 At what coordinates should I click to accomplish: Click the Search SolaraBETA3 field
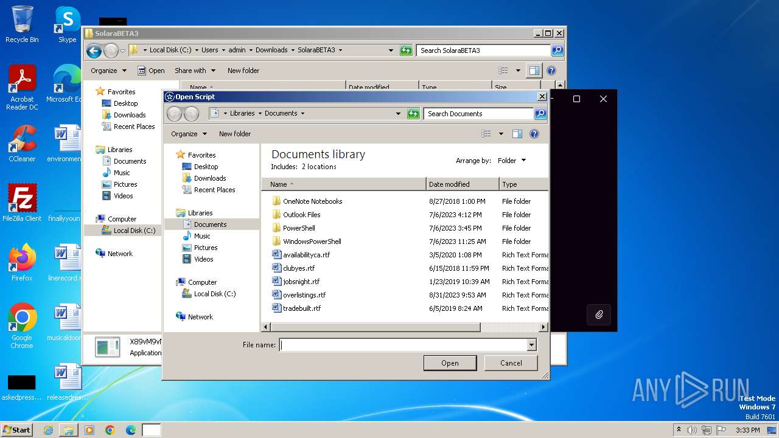pos(483,50)
